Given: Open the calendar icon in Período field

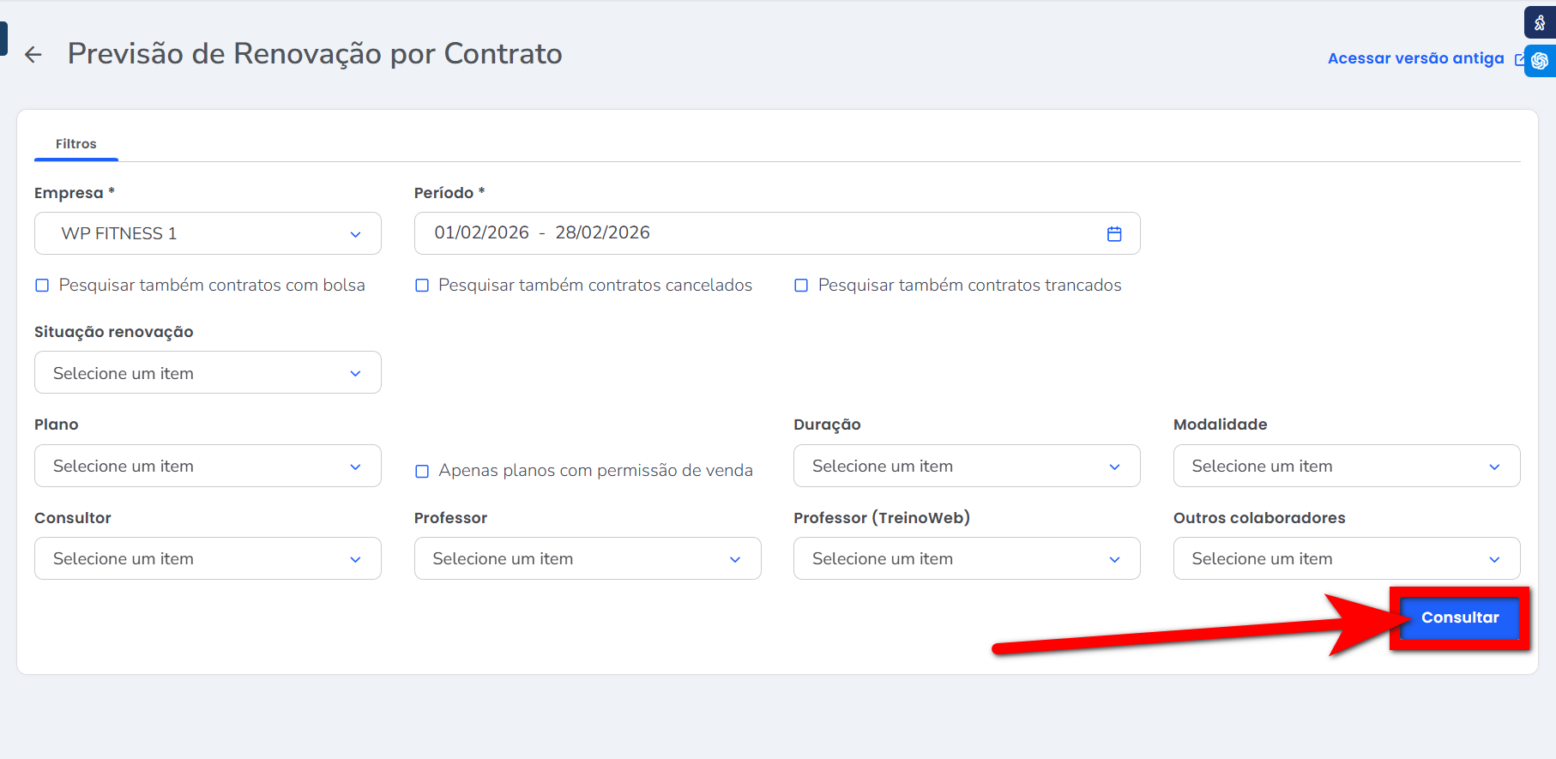Looking at the screenshot, I should (1114, 234).
